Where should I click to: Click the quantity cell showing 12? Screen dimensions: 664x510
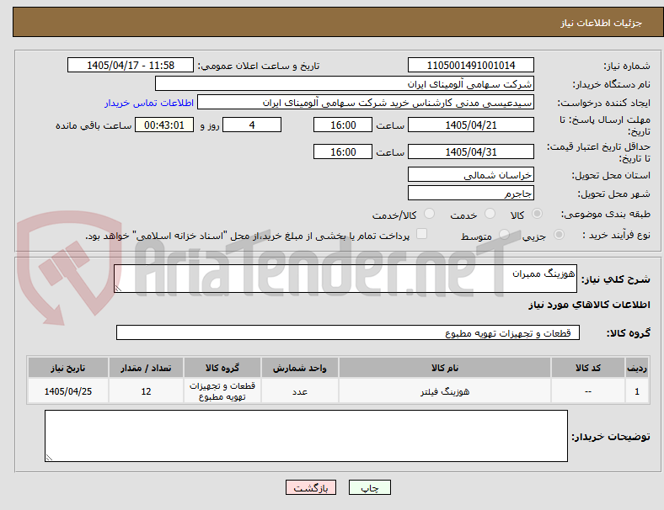click(146, 391)
